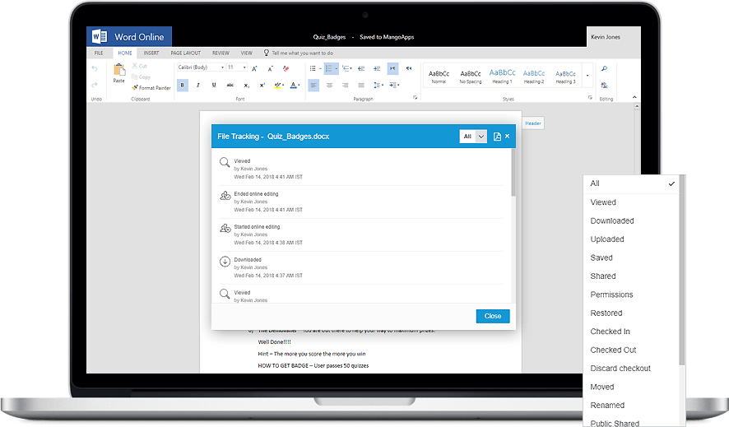
Task: Open the Styles dialog launcher
Action: 590,98
